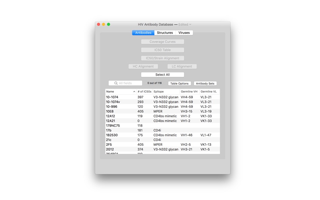Sort by the Germline VH column
The width and height of the screenshot is (320, 200).
click(x=190, y=92)
